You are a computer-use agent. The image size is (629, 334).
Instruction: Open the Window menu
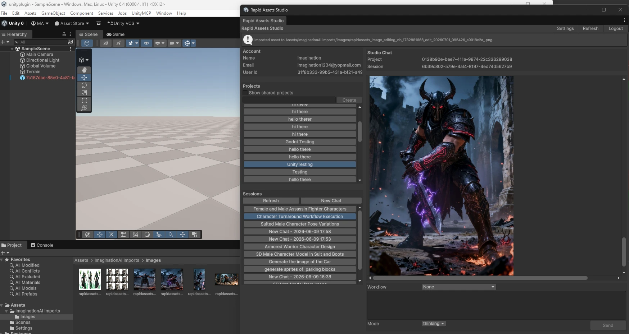pos(164,13)
